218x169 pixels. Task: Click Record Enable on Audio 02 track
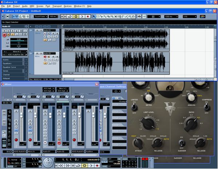[x=45, y=57]
